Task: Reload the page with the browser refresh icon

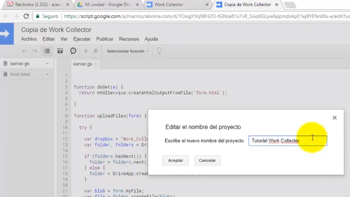Action: tap(26, 16)
